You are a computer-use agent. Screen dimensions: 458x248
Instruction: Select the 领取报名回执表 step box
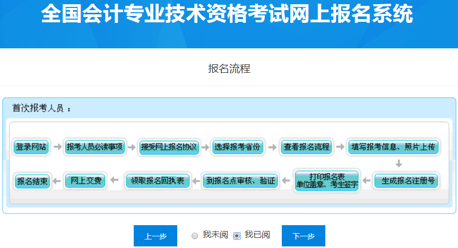pyautogui.click(x=157, y=181)
